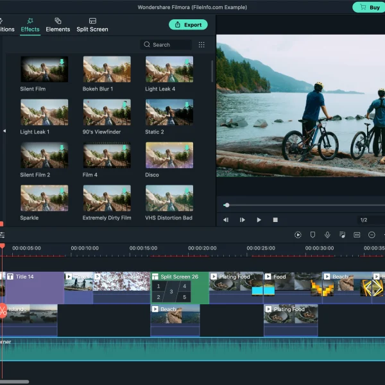Viewport: 385px width, 385px height.
Task: Select the Plating Food clip on lower track
Action: point(291,320)
